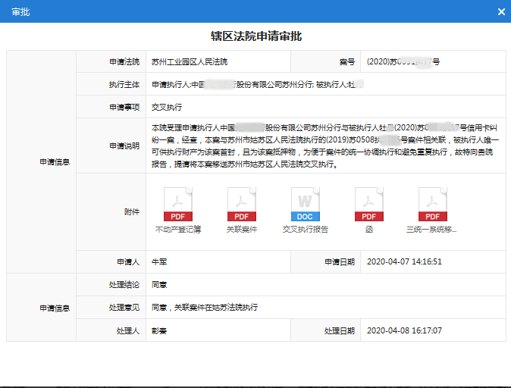This screenshot has width=511, height=388.
Task: Click the handler name 彭秦
Action: (x=159, y=330)
